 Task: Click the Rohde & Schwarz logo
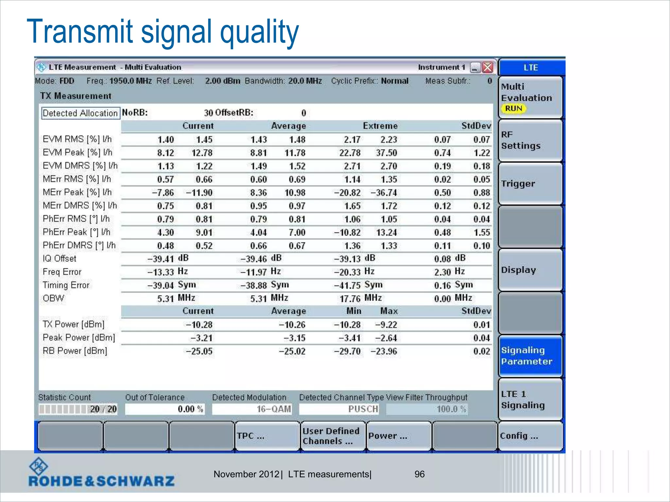101,472
